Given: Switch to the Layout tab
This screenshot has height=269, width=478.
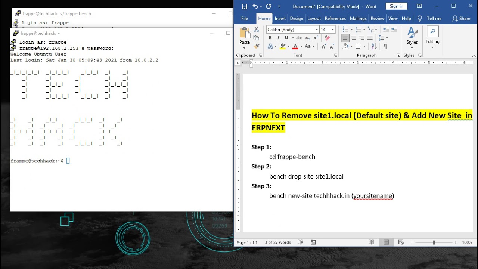Looking at the screenshot, I should pos(314,18).
